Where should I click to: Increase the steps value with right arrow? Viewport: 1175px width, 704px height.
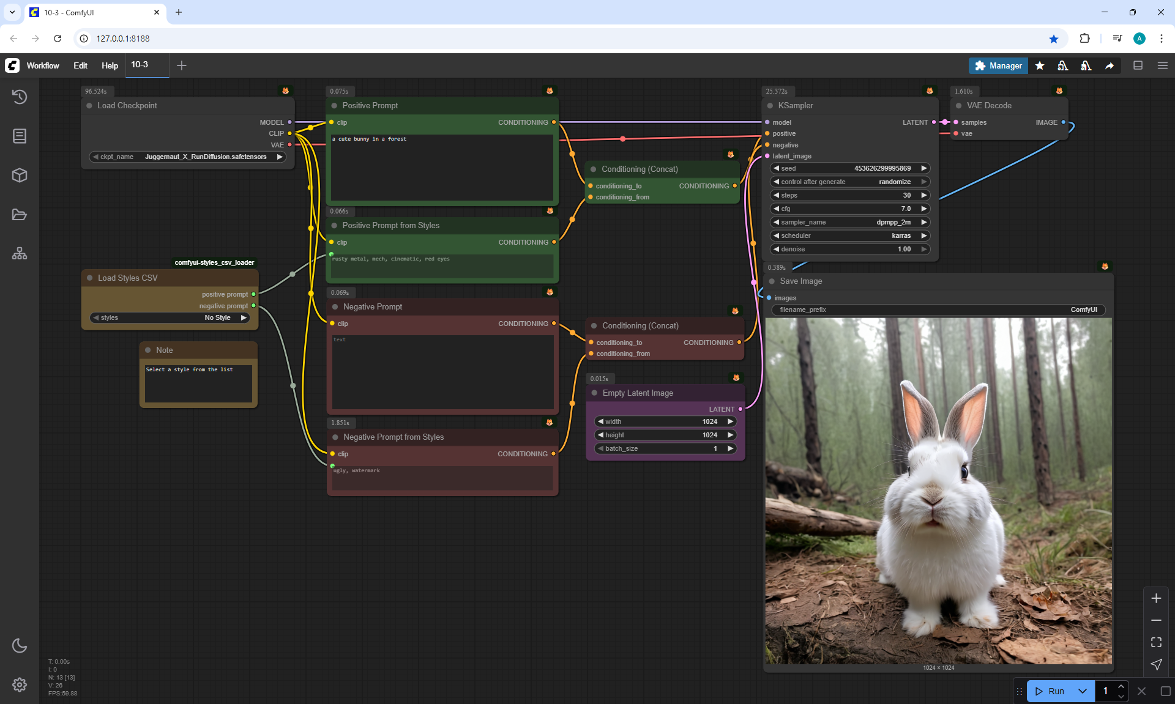(x=923, y=195)
